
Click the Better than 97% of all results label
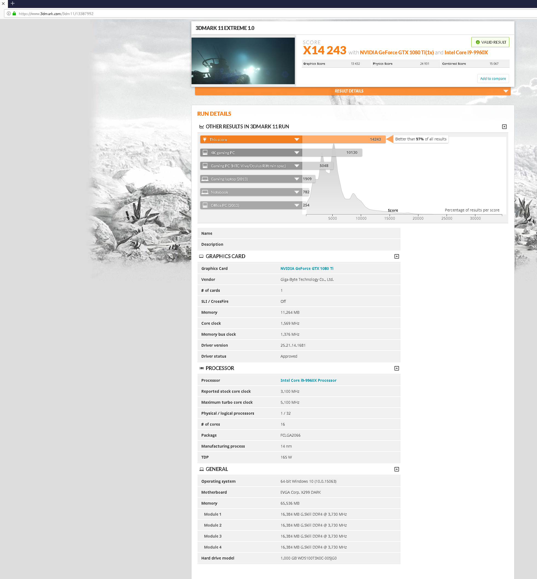tap(421, 139)
